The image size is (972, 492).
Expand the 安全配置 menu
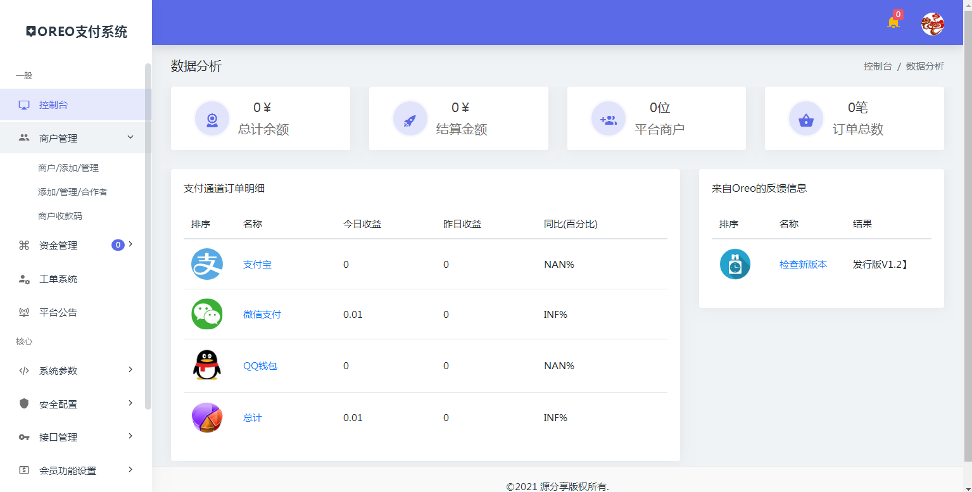point(74,403)
